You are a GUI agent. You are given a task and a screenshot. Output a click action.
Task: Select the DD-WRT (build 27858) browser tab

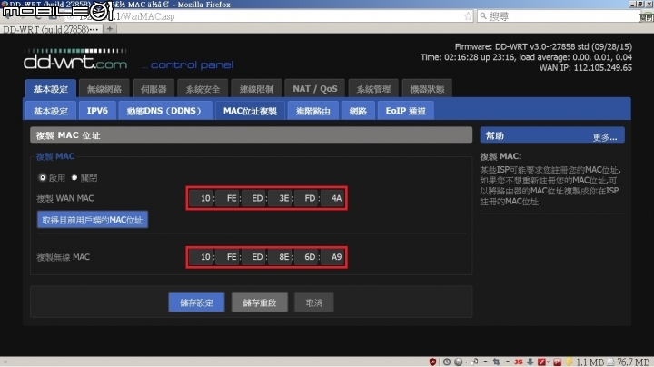tap(51, 29)
